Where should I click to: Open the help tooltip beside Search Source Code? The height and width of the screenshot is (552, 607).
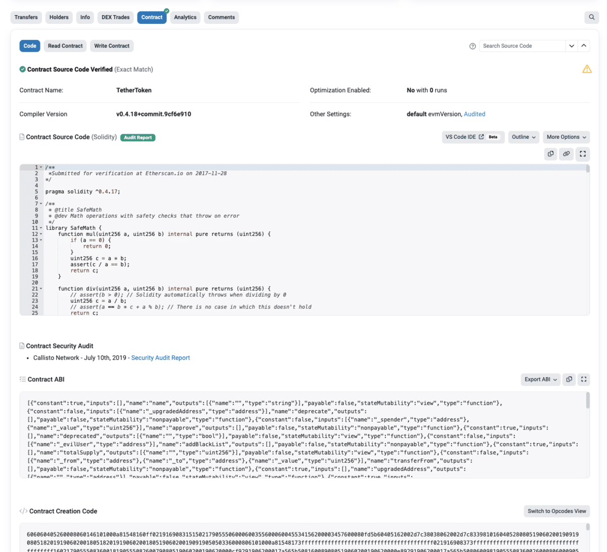472,46
